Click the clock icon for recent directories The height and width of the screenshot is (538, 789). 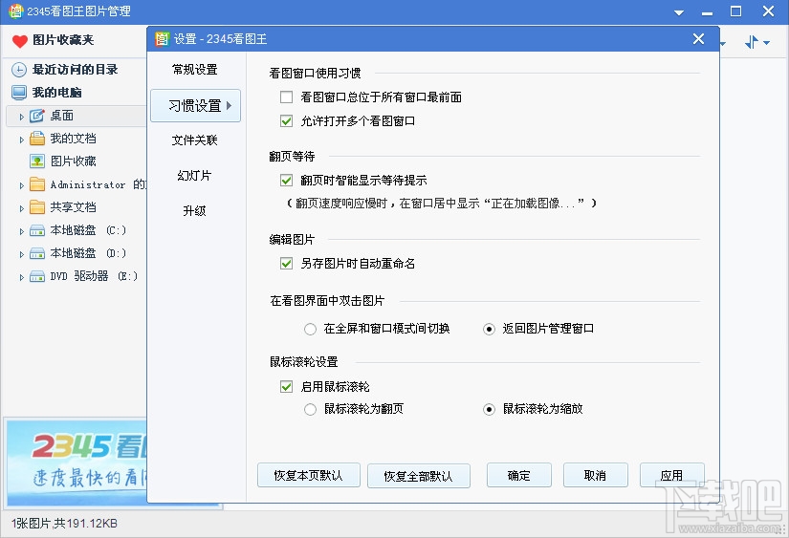19,70
